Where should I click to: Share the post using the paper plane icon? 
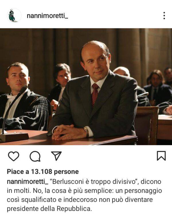pos(56,156)
